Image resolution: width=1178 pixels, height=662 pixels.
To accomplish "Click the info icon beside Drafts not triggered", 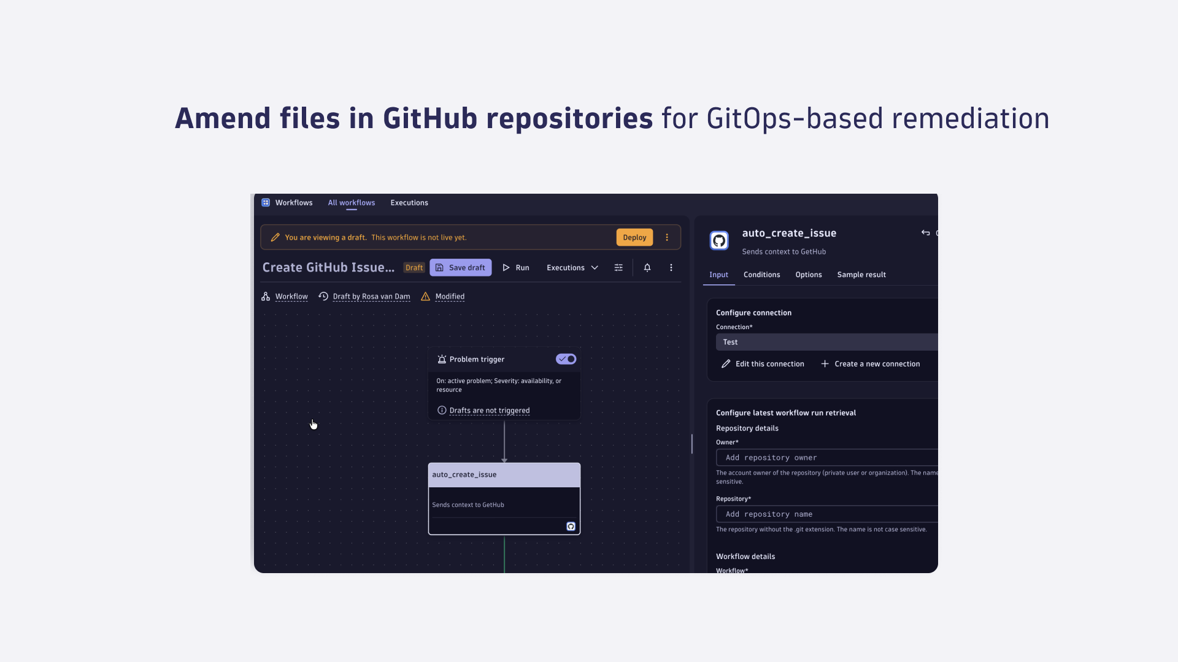I will 442,410.
